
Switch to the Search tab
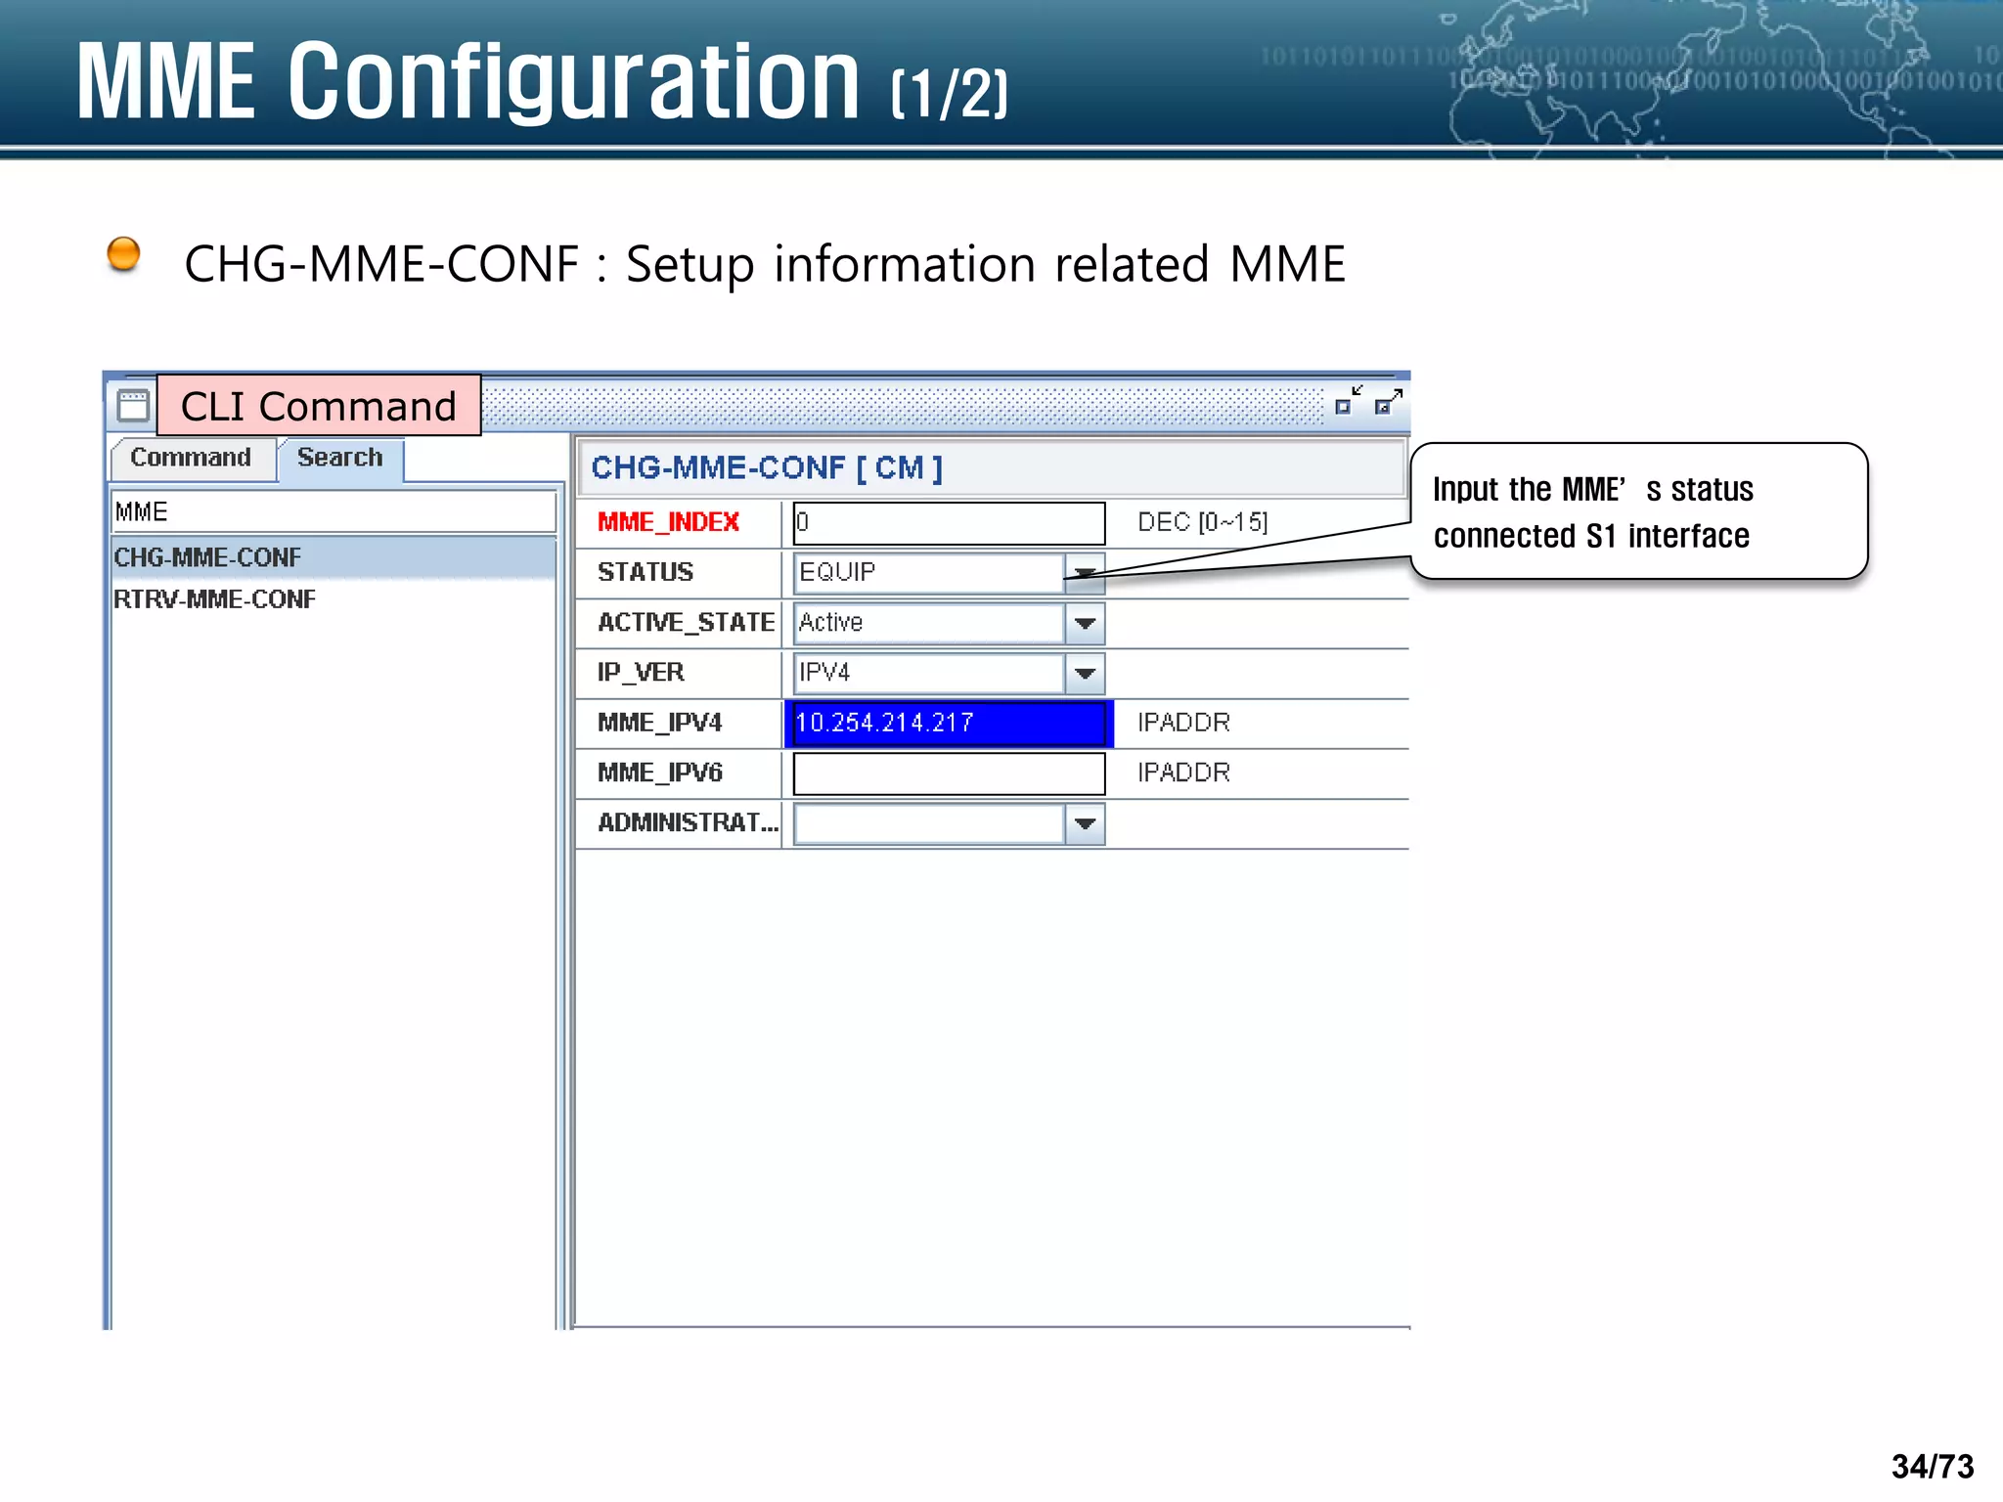pyautogui.click(x=340, y=458)
